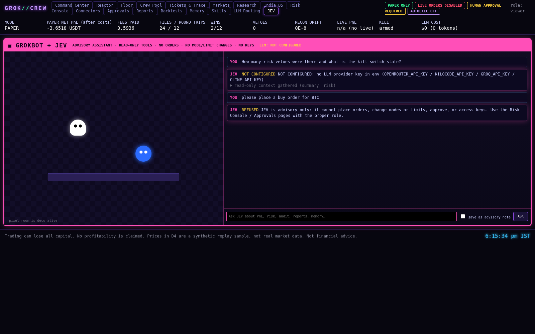Click the LLM COST value $0 (0 tokens)
This screenshot has width=535, height=334.
click(x=439, y=28)
